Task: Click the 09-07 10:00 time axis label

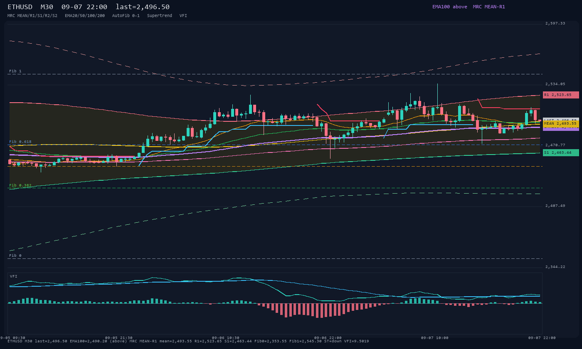Action: click(x=435, y=338)
